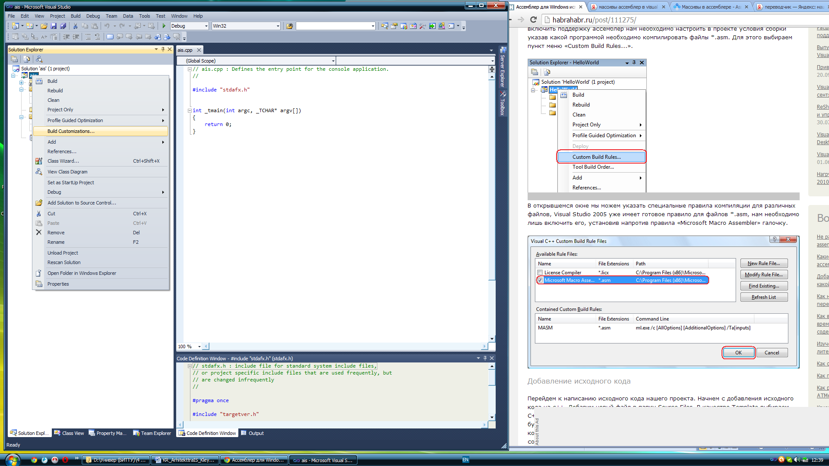The image size is (829, 466).
Task: Click the browser address bar showing habrahabr.ru
Action: coord(687,19)
